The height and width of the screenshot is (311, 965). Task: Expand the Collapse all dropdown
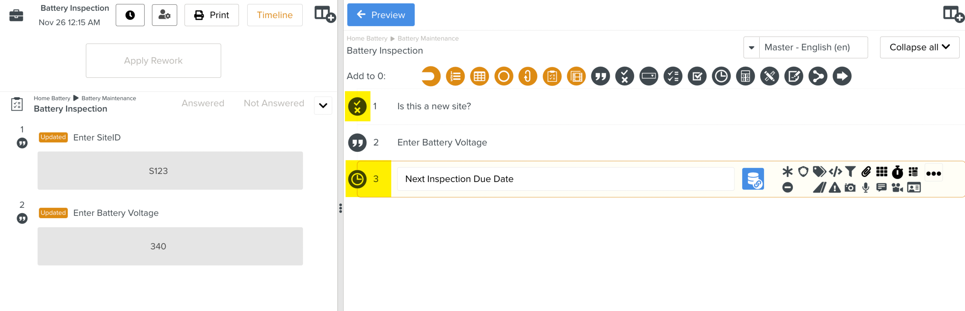coord(919,47)
